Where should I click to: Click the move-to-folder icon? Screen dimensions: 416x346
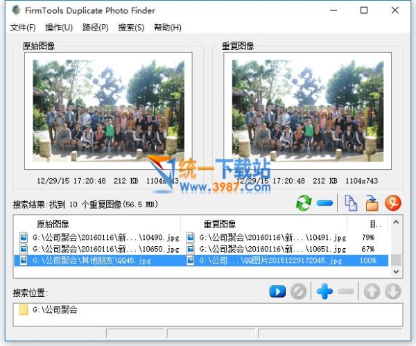[x=372, y=203]
